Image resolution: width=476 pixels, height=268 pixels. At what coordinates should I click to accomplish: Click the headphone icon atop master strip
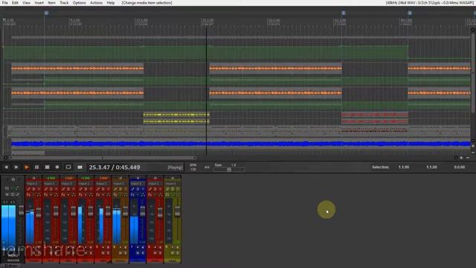[x=13, y=179]
